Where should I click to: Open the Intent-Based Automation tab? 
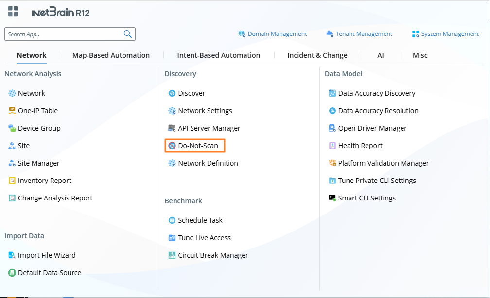pyautogui.click(x=218, y=55)
